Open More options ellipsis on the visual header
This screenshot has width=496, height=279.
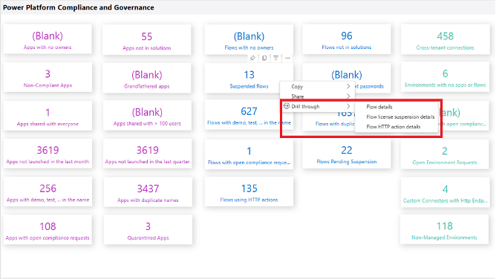point(287,58)
